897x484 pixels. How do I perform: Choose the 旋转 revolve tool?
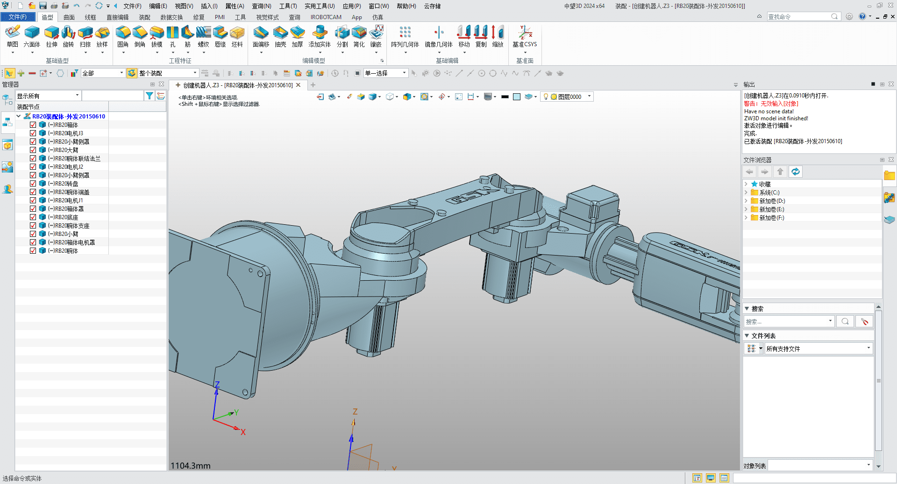coord(68,36)
